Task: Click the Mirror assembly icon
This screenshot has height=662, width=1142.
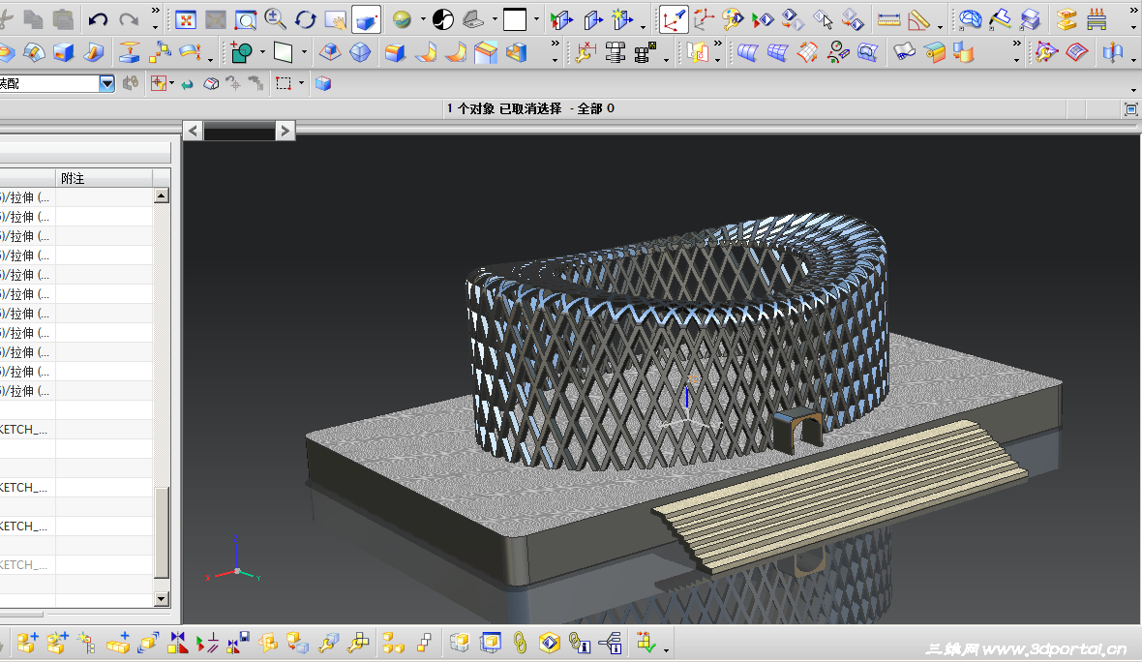Action: [178, 643]
